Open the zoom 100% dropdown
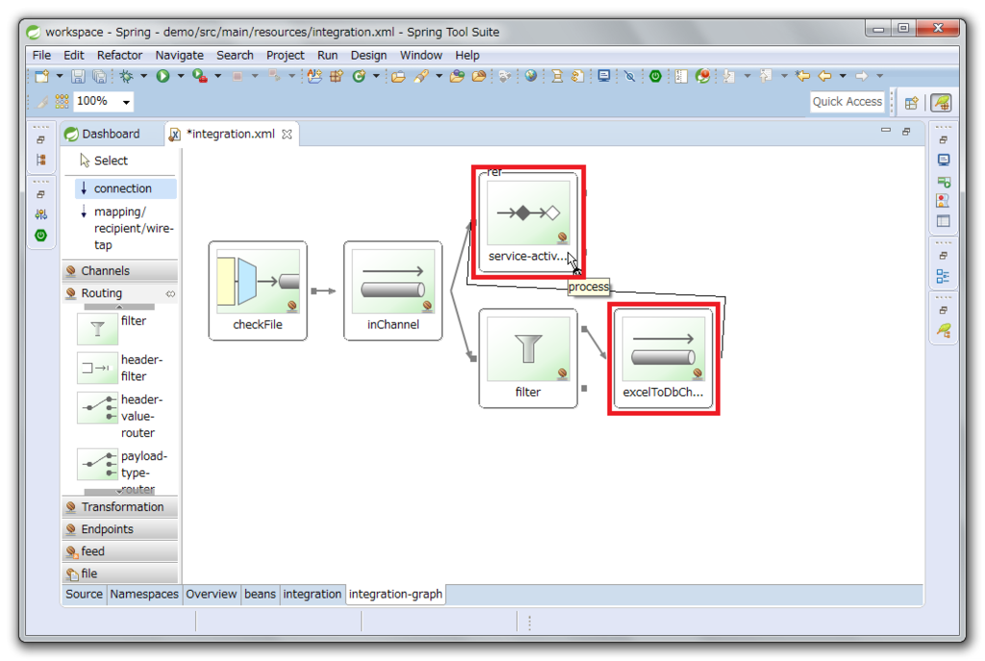Screen dimensions: 985x661 (126, 102)
